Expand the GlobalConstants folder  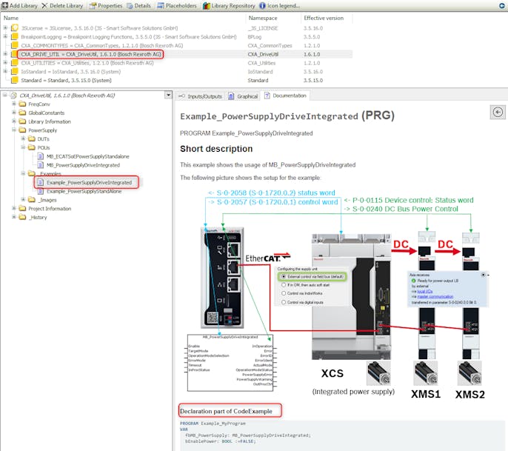(14, 113)
